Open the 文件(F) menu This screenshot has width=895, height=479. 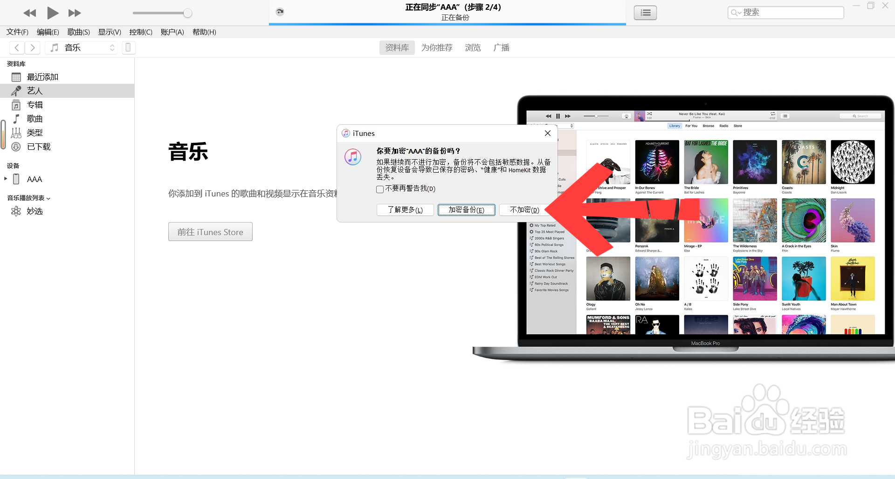point(17,32)
